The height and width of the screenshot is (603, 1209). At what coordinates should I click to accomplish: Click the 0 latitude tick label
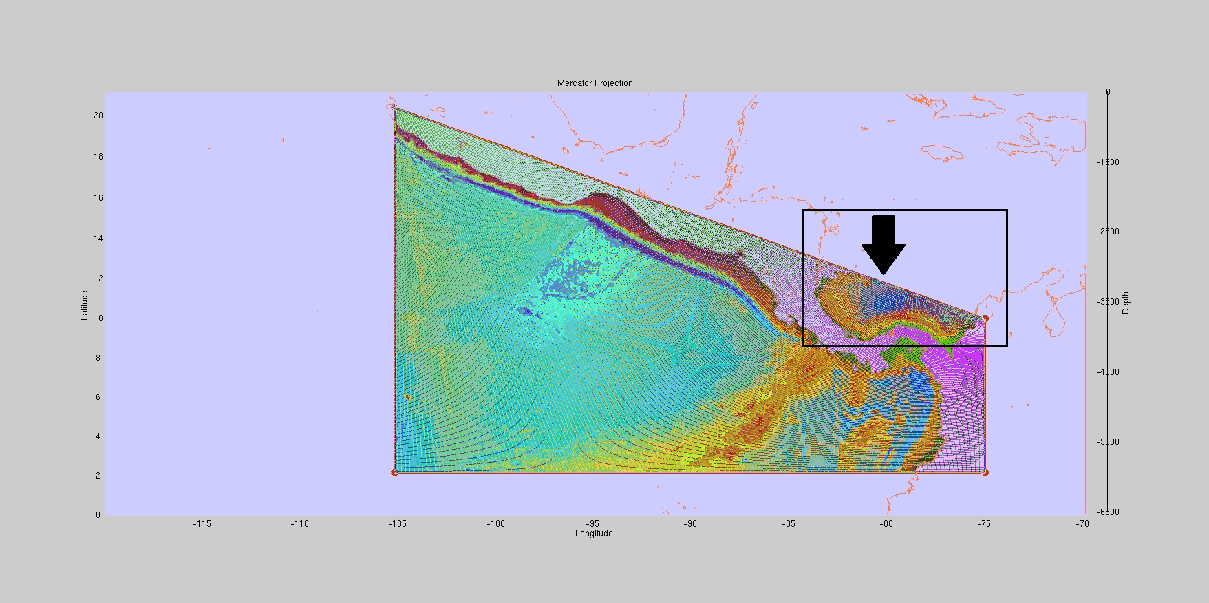(98, 515)
